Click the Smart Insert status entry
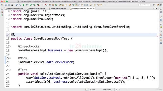163x91 pixels. click(x=107, y=89)
